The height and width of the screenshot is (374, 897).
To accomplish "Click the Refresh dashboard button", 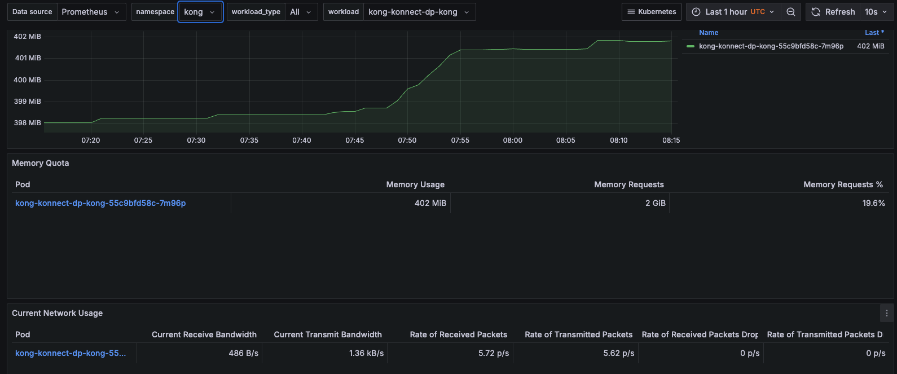I will 833,12.
